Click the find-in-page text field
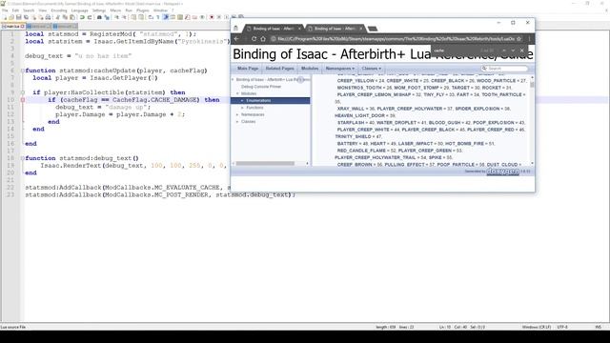This screenshot has width=610, height=343. coord(456,50)
